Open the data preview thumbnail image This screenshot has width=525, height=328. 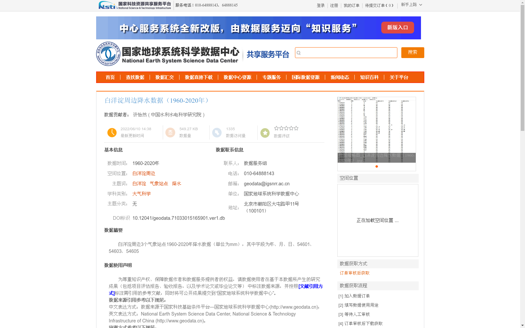point(377,130)
